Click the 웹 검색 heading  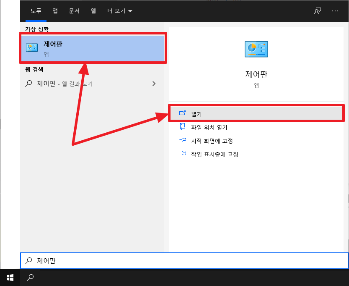coord(34,70)
